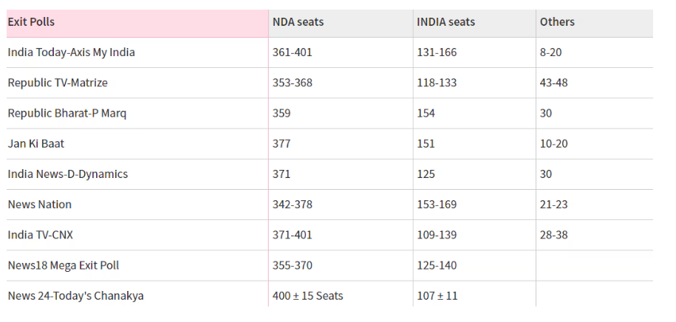Viewport: 676px width, 322px height.
Task: Select the News Nation row label
Action: click(x=39, y=205)
